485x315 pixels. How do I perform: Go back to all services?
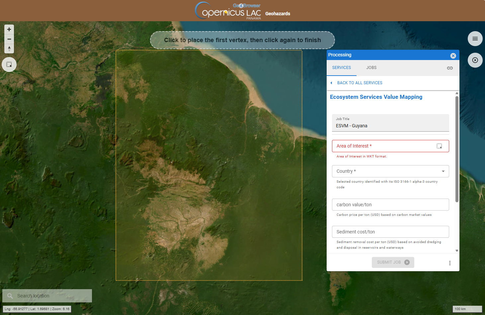click(x=360, y=83)
